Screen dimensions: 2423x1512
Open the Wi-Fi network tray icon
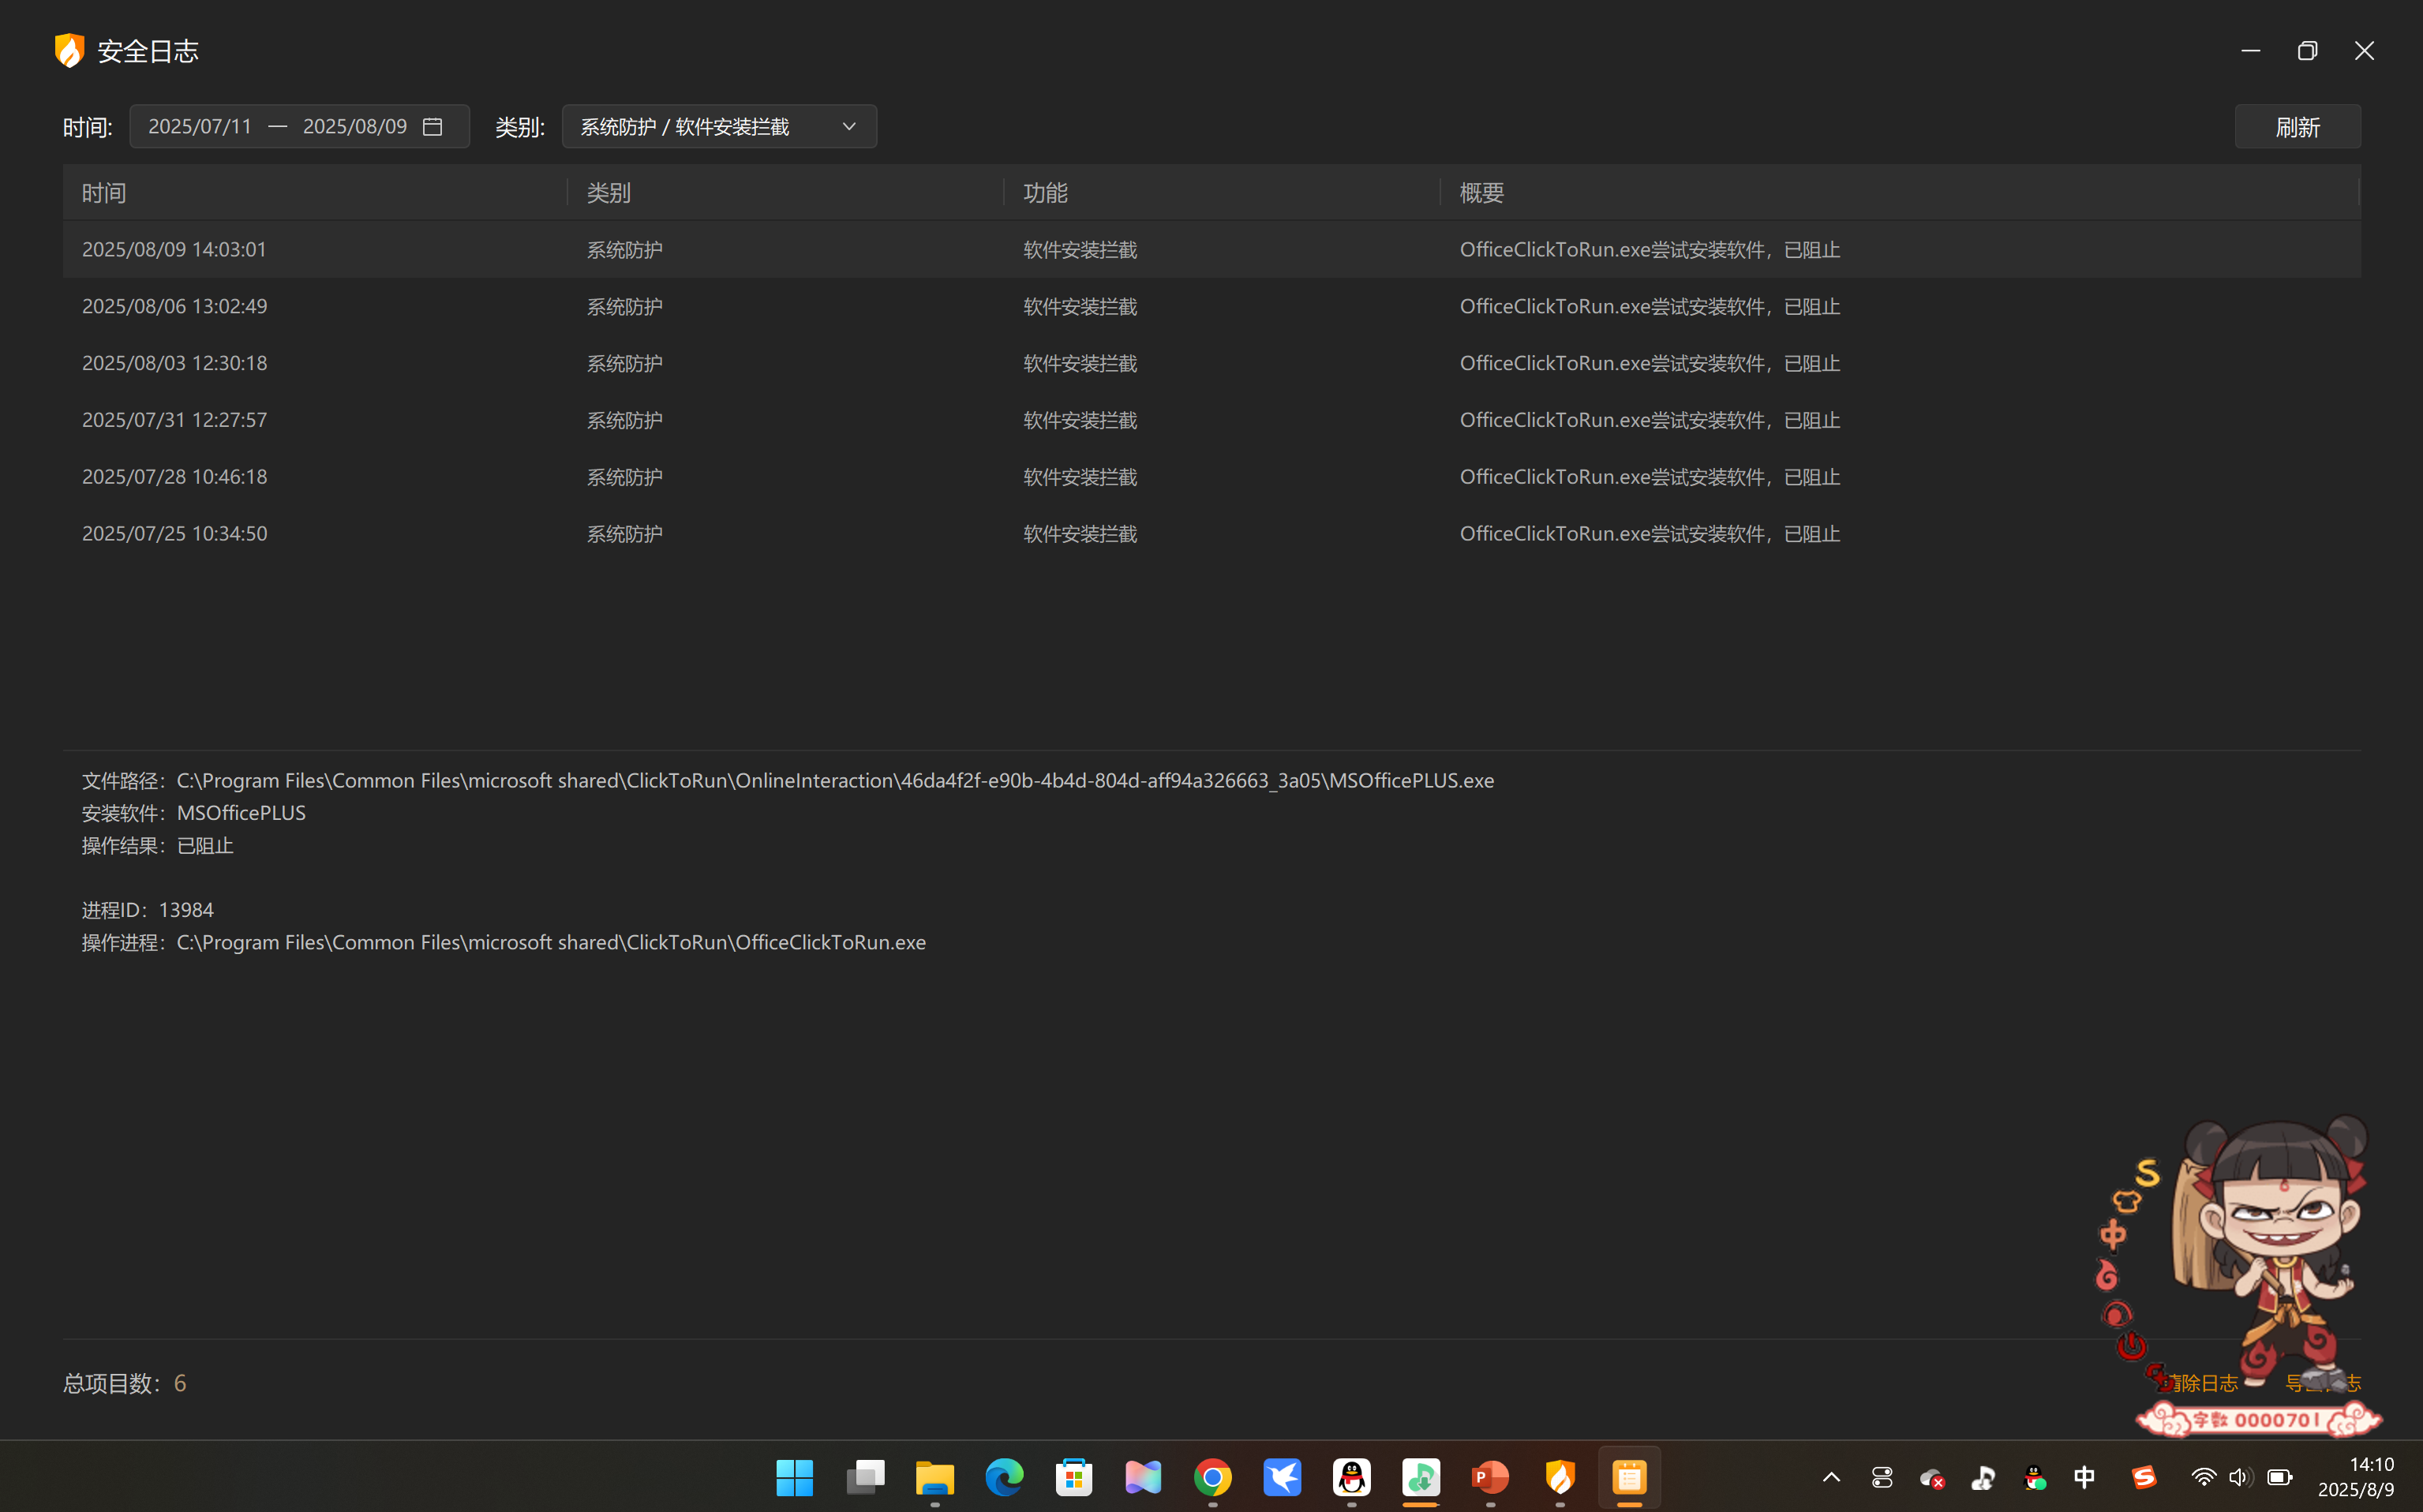coord(2203,1477)
